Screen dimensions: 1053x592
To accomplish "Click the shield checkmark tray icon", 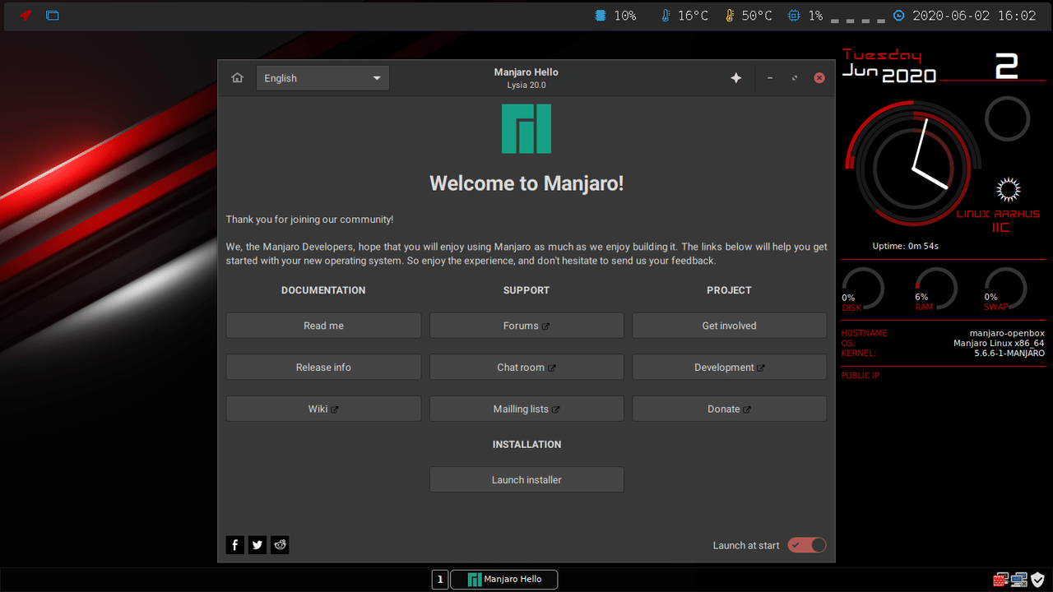I will (x=1038, y=580).
